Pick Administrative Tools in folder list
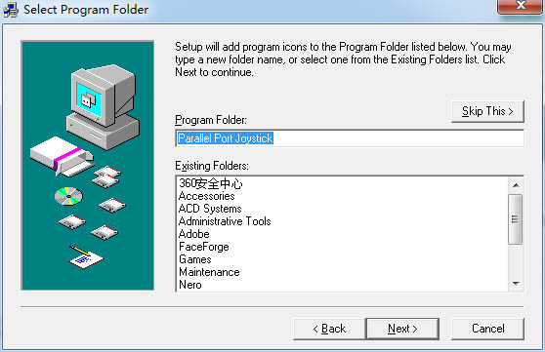545x352 pixels. (x=225, y=221)
